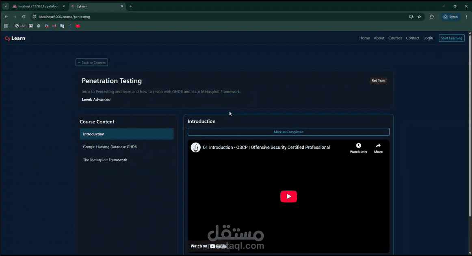This screenshot has width=472, height=256.
Task: Bookmark this page with the star icon
Action: (419, 17)
